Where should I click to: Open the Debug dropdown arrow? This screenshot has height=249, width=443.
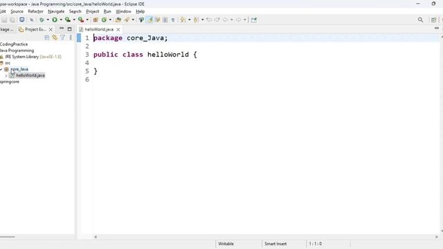click(x=48, y=20)
